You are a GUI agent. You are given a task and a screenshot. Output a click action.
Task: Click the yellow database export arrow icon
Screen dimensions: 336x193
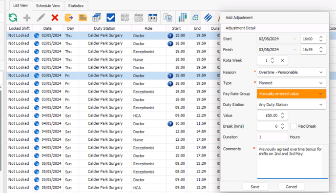tap(68, 18)
